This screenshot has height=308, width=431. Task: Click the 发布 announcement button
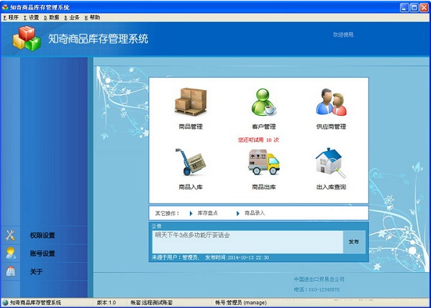coord(354,242)
